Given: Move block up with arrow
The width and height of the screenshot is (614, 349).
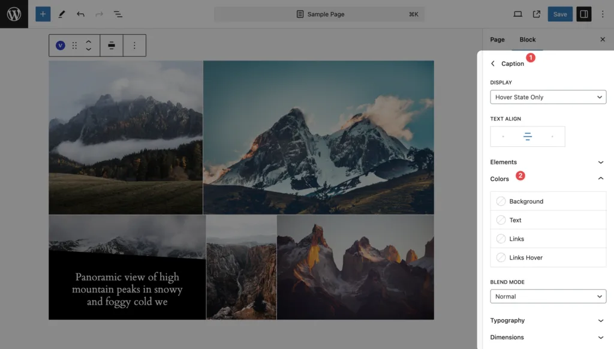Looking at the screenshot, I should pyautogui.click(x=89, y=41).
